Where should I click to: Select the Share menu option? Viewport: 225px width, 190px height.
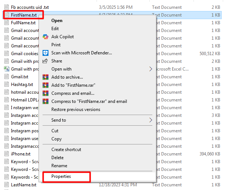[57, 61]
